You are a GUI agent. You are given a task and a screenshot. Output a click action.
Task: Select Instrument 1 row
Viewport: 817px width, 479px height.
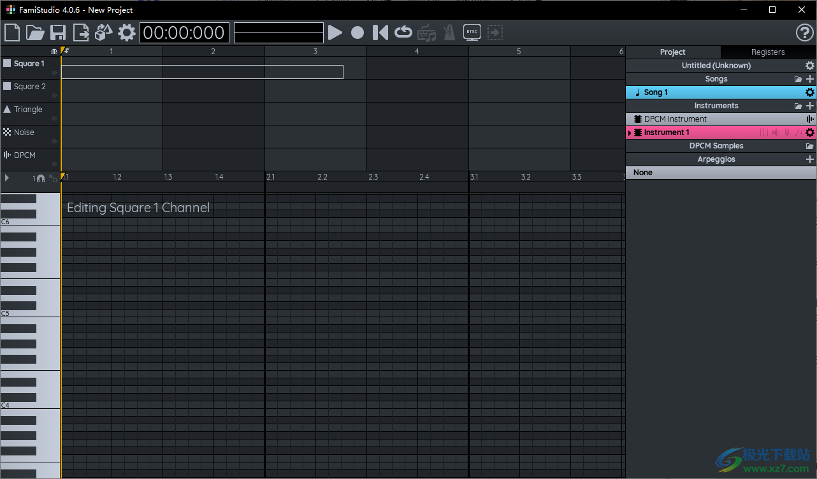coord(721,132)
